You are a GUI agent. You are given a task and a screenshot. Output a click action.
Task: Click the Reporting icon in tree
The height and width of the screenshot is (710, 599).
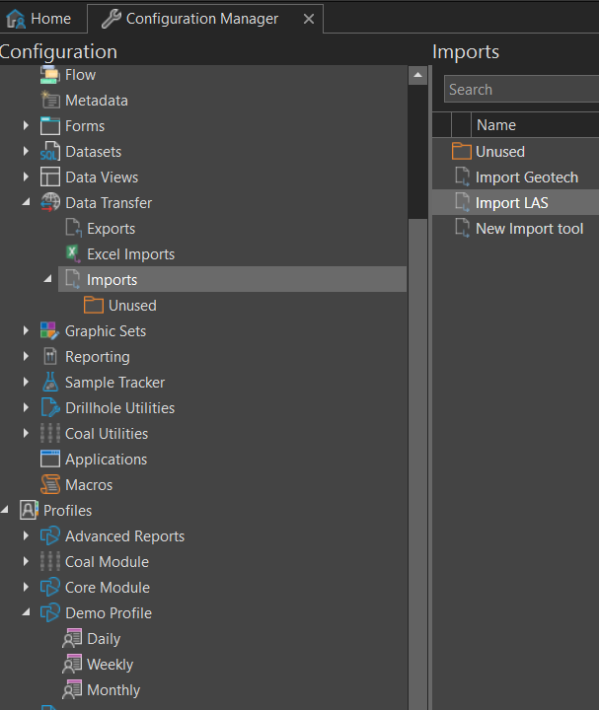[49, 357]
